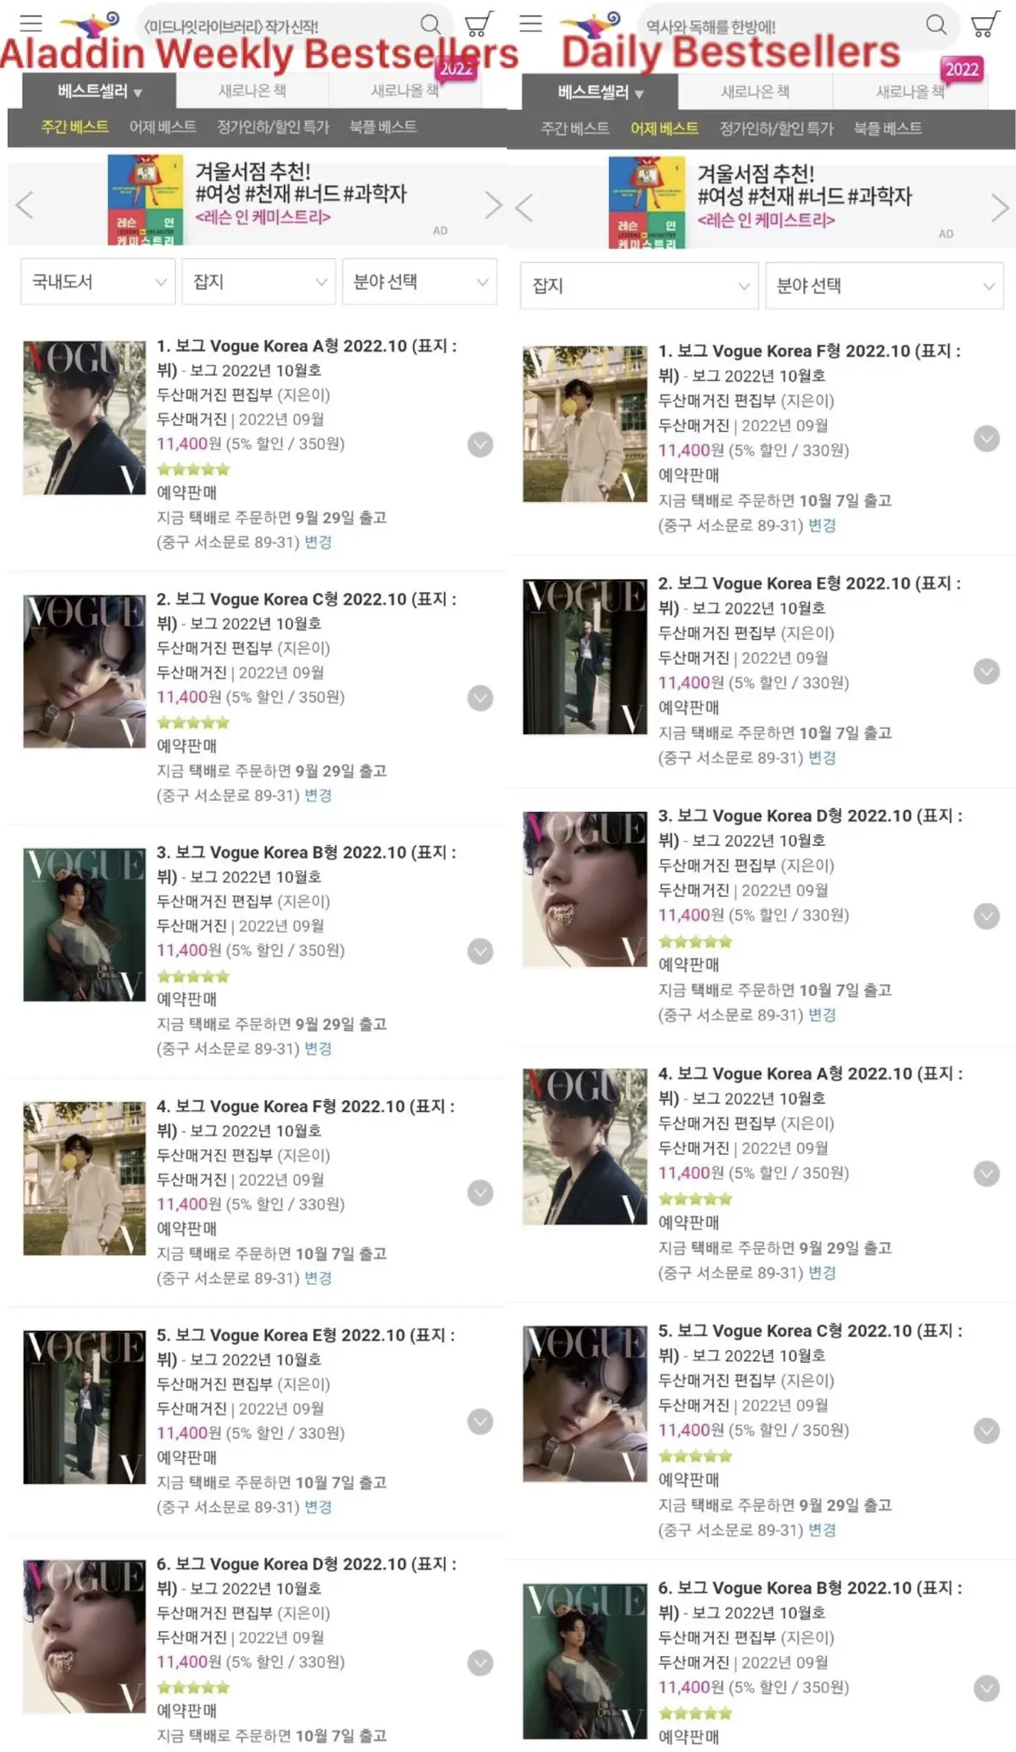Screen dimensions: 1016x1752
Task: Open shopping cart in right panel
Action: [984, 24]
